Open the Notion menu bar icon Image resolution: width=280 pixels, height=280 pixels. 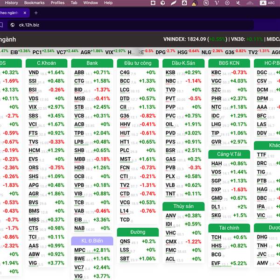[206, 3]
